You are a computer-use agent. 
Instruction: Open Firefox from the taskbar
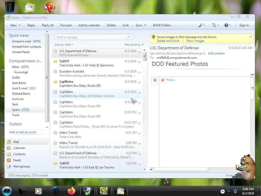71,191
